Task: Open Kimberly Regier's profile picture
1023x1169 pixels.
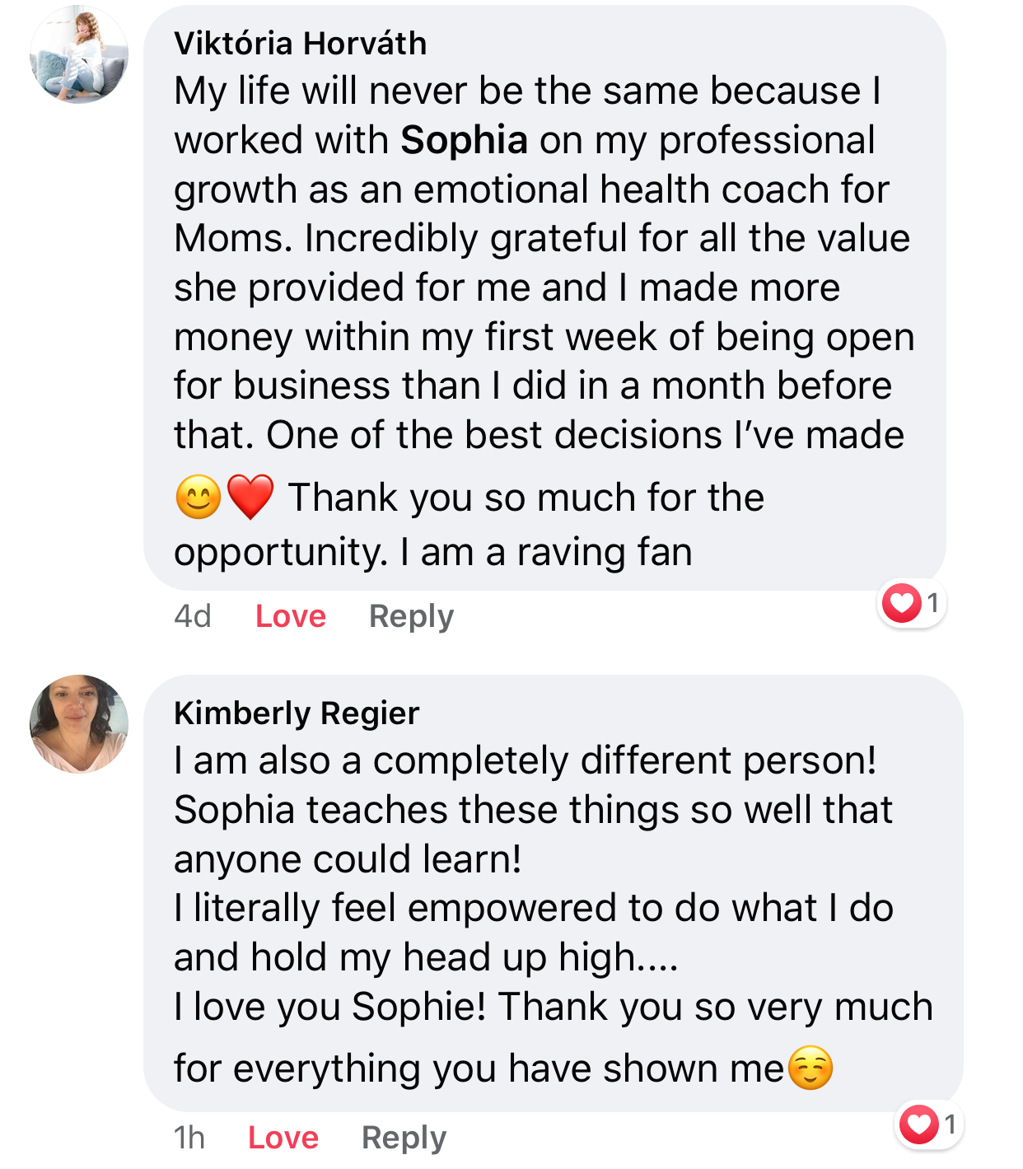Action: (x=79, y=724)
